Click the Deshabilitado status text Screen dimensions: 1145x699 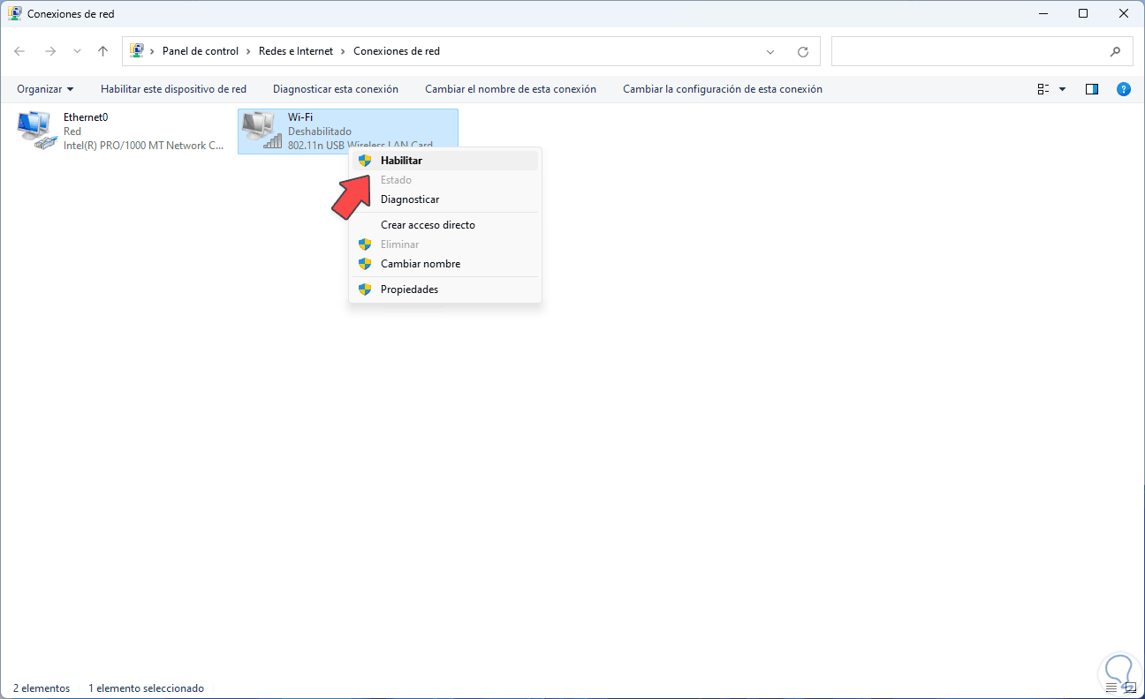(320, 132)
